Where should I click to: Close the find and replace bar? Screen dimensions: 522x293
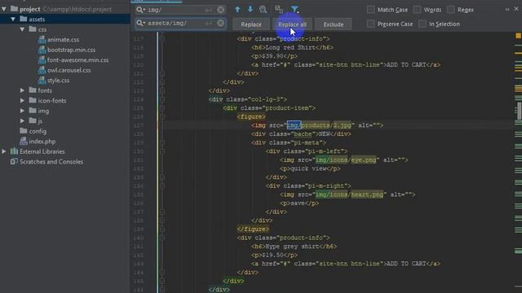516,9
